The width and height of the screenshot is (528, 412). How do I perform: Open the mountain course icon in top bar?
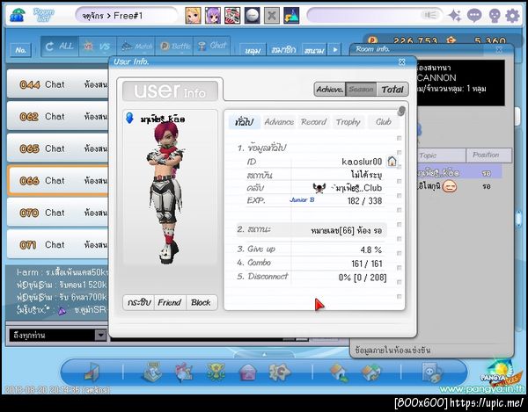[x=291, y=16]
